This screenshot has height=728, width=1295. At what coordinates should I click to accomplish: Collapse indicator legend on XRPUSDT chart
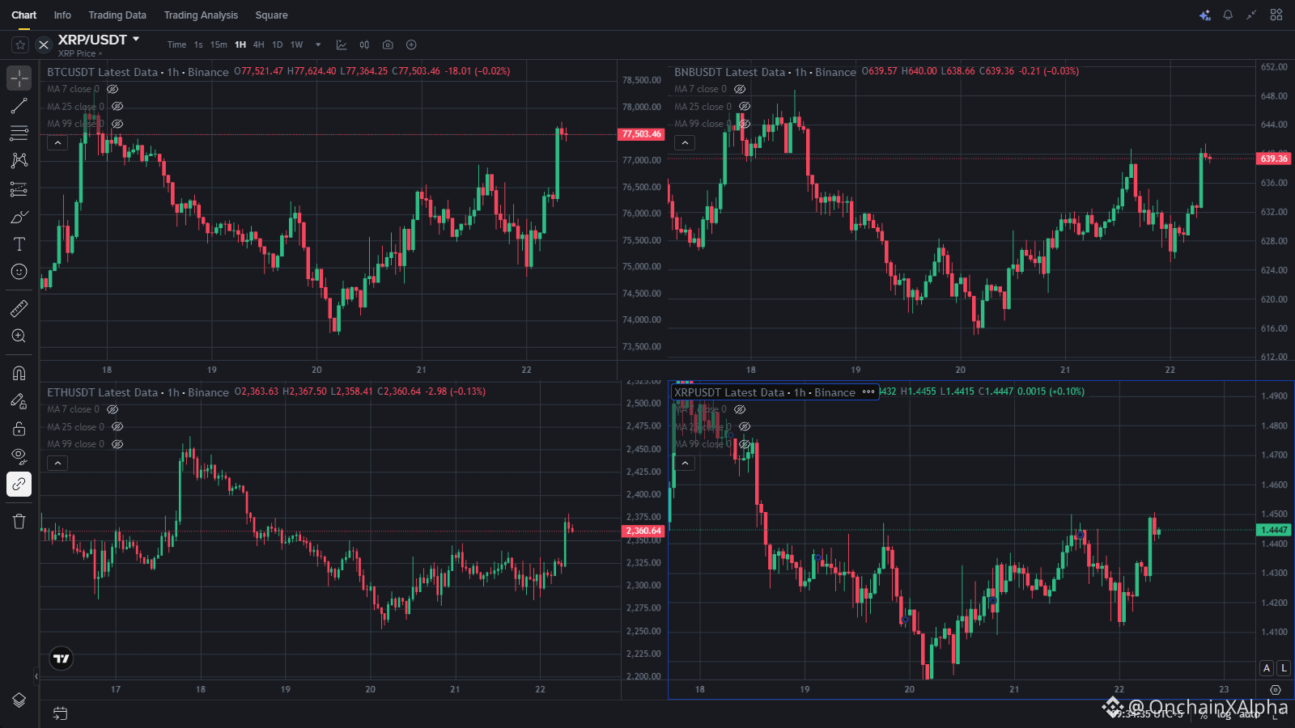click(685, 463)
